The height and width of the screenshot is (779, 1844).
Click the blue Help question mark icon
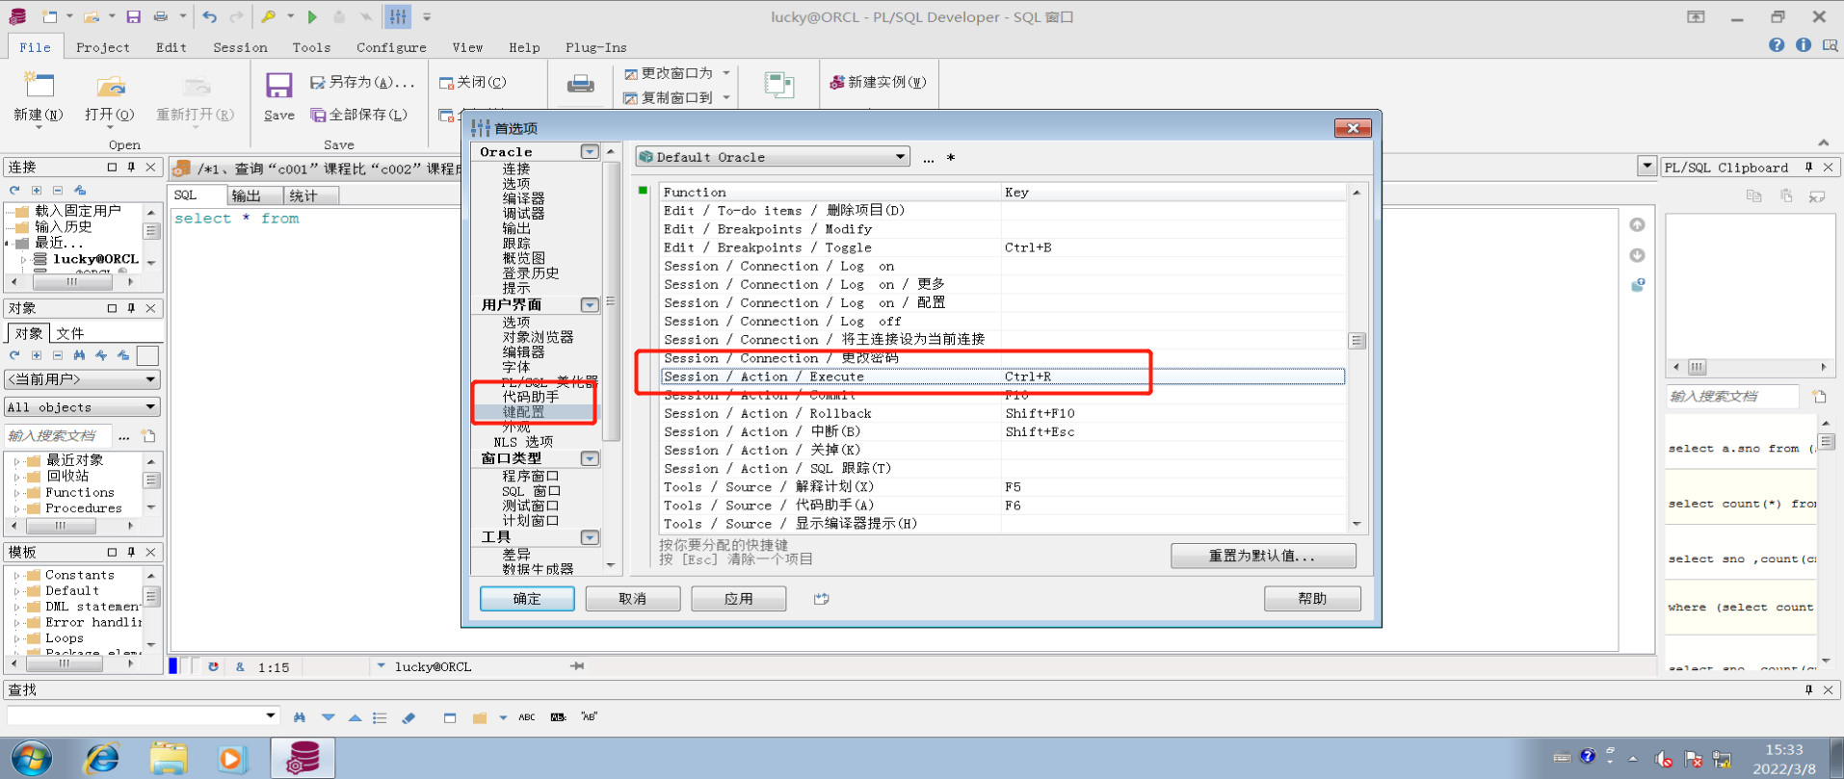click(1777, 45)
